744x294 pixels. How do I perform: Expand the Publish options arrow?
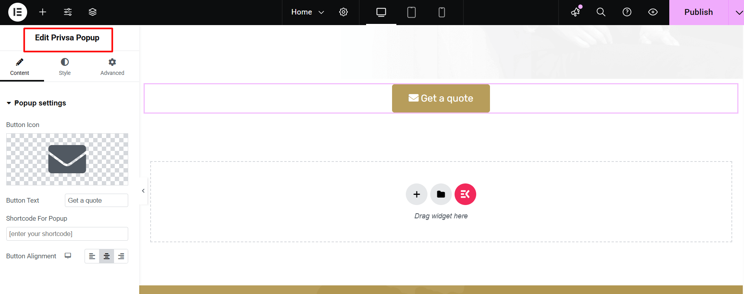coord(737,12)
